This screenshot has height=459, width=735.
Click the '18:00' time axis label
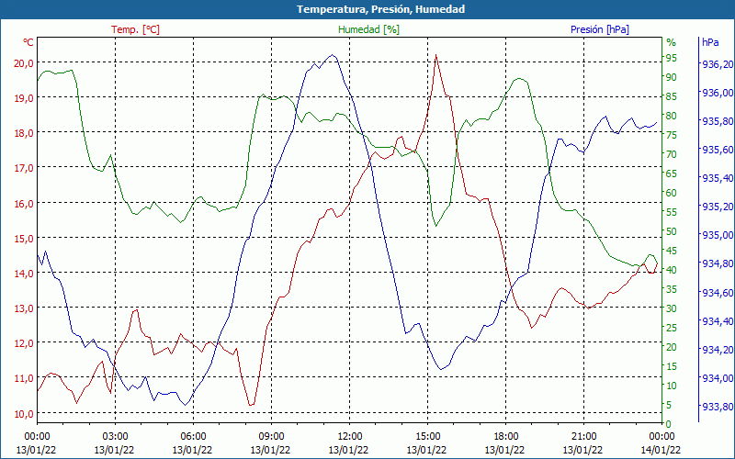pyautogui.click(x=506, y=436)
